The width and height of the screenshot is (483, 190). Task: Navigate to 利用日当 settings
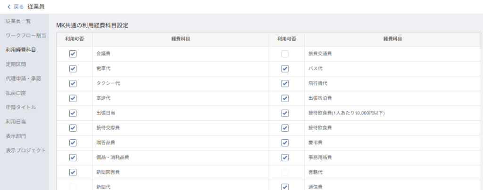click(x=16, y=121)
